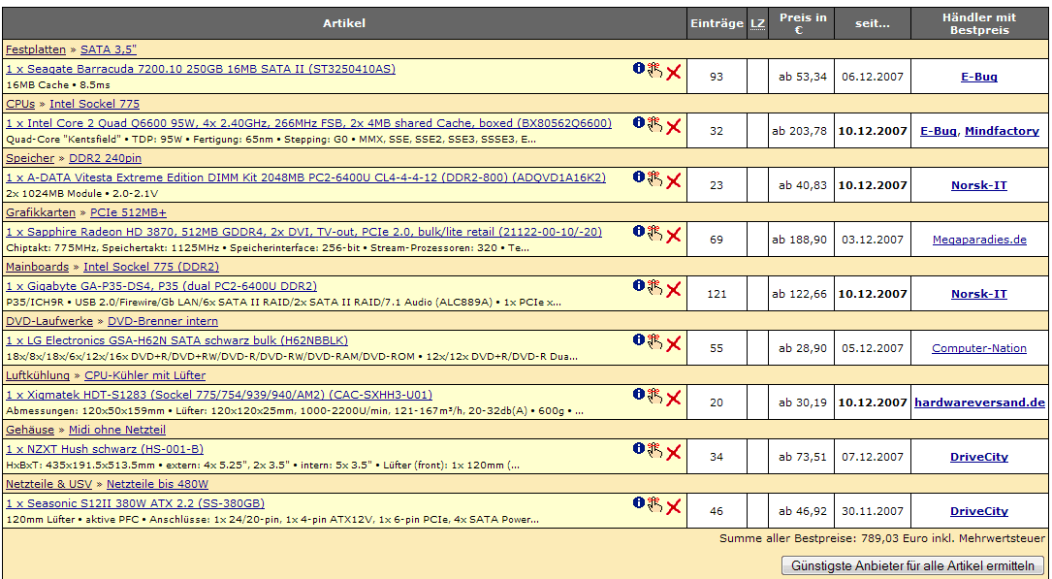Open Intel Core 2 Quad Q6600 product link
1052x579 pixels.
pos(308,123)
